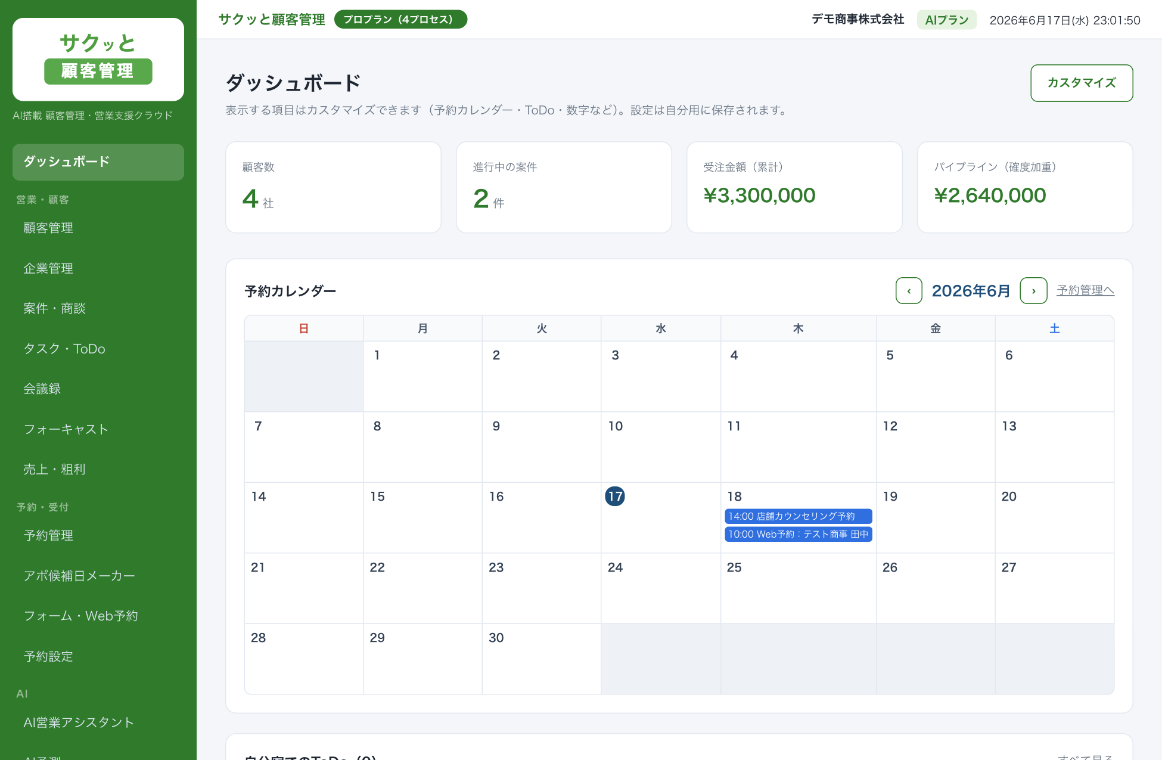Open 企業管理 in the sidebar
Image resolution: width=1162 pixels, height=760 pixels.
(x=98, y=268)
